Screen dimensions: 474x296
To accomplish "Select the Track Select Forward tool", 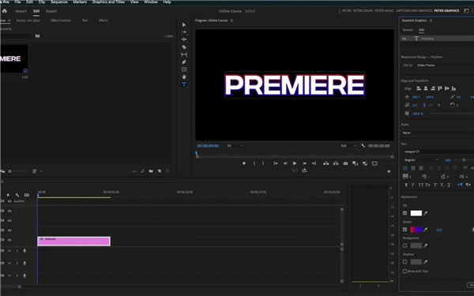I will (184, 32).
